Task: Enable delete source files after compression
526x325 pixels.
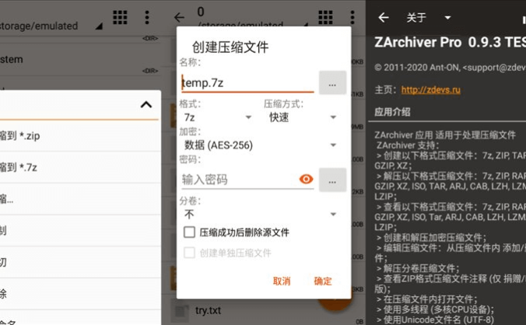Action: (x=189, y=232)
